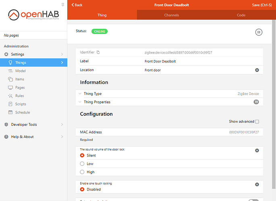Unpin the sidebar with the pin icon
This screenshot has height=201, width=276.
pyautogui.click(x=62, y=4)
